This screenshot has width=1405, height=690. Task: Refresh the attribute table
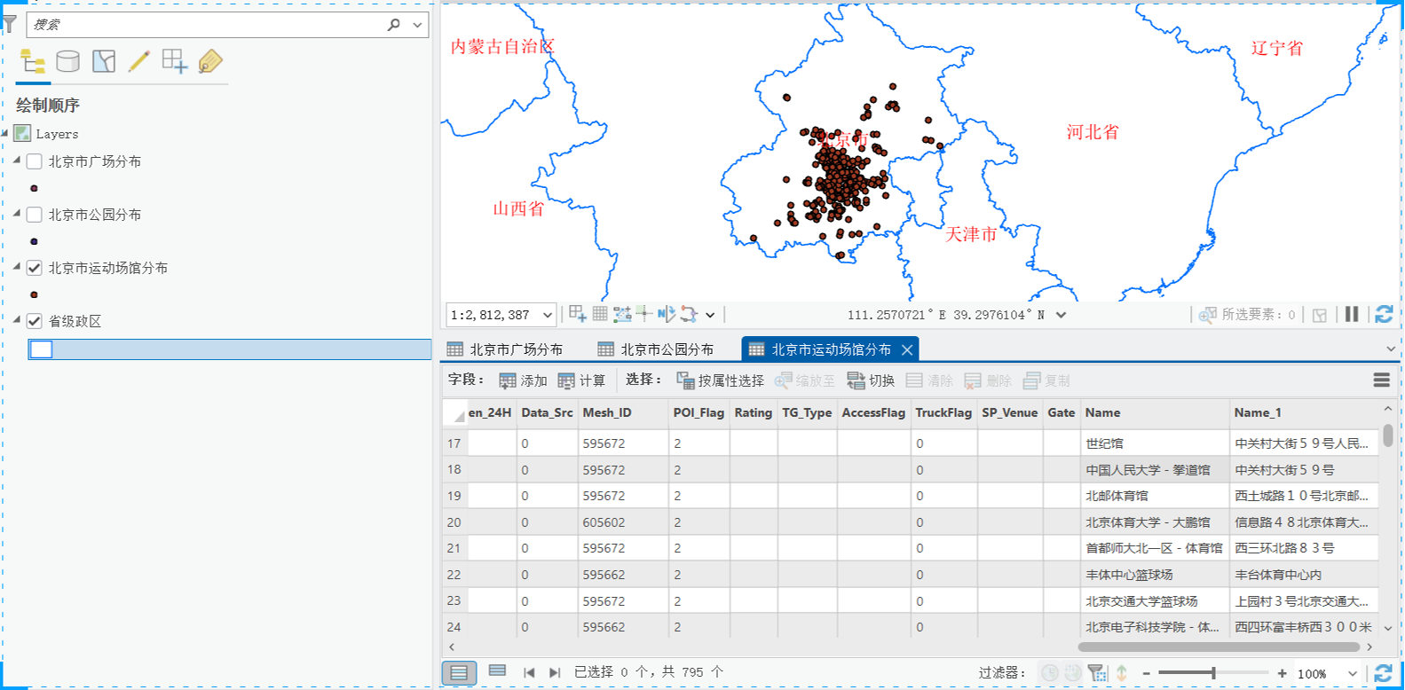tap(1383, 673)
